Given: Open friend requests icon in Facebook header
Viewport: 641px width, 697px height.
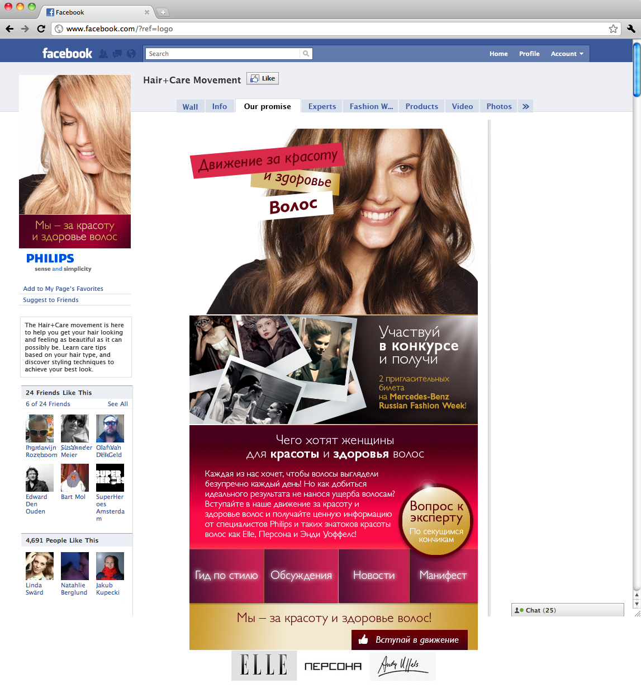Looking at the screenshot, I should (x=103, y=54).
